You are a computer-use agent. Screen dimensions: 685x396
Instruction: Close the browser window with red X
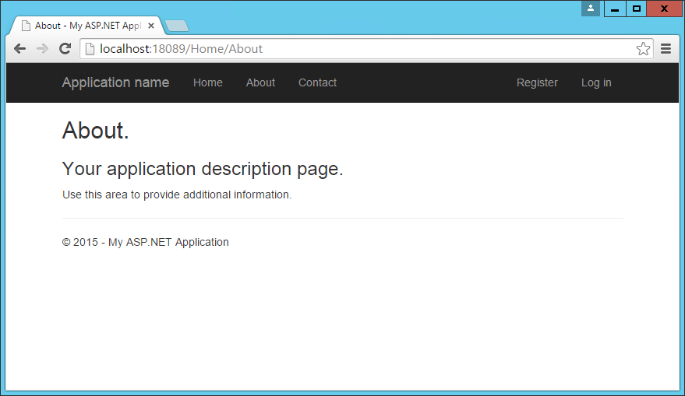tap(665, 9)
